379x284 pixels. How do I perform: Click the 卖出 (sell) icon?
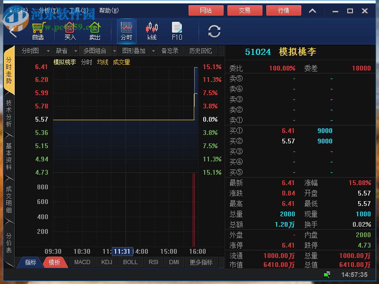point(94,31)
